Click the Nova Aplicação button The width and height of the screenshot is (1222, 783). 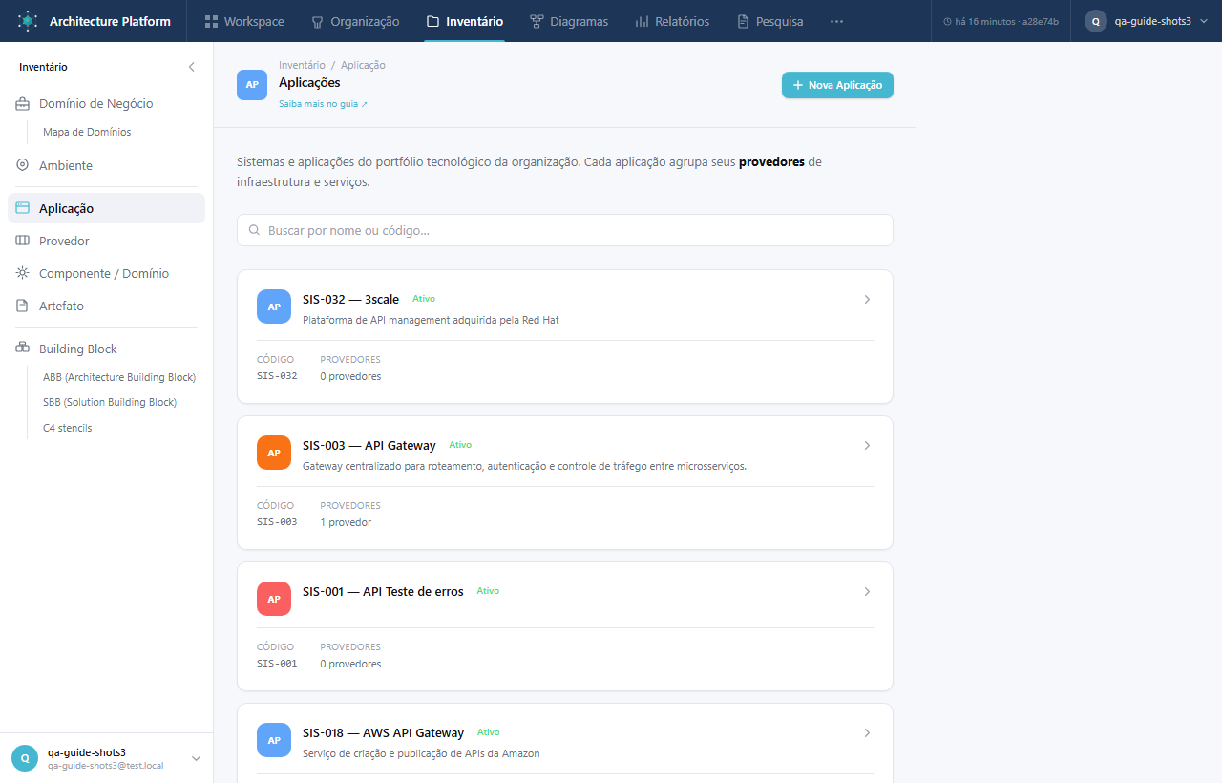pyautogui.click(x=837, y=85)
